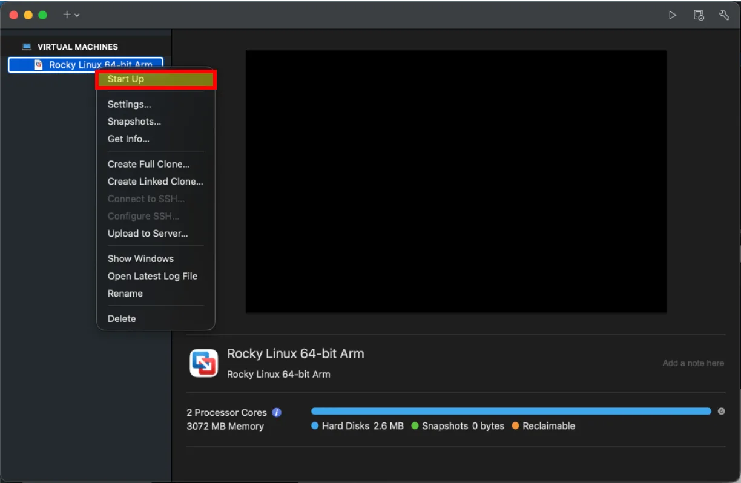Image resolution: width=741 pixels, height=483 pixels.
Task: Click the plus add virtual machine icon
Action: pyautogui.click(x=67, y=15)
